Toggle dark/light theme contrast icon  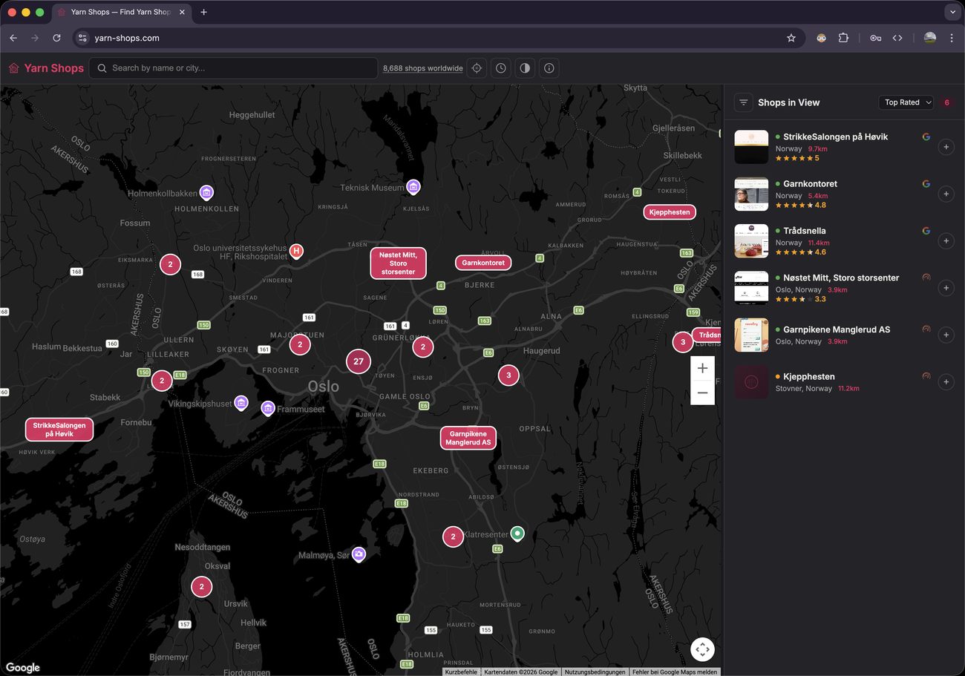tap(525, 68)
